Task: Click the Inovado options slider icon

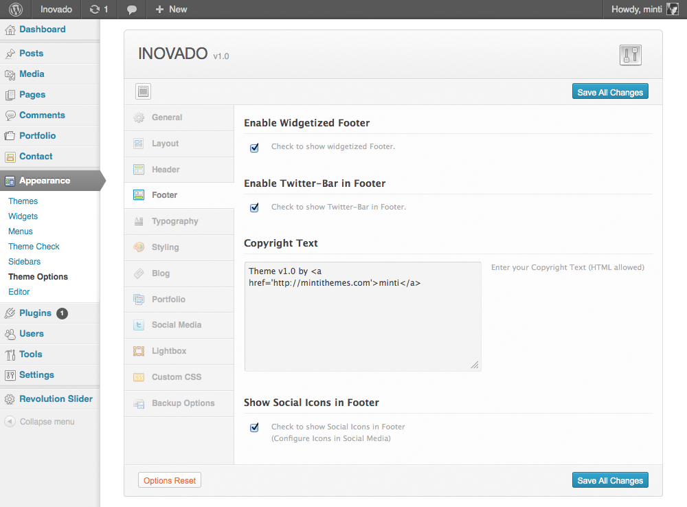Action: click(630, 55)
